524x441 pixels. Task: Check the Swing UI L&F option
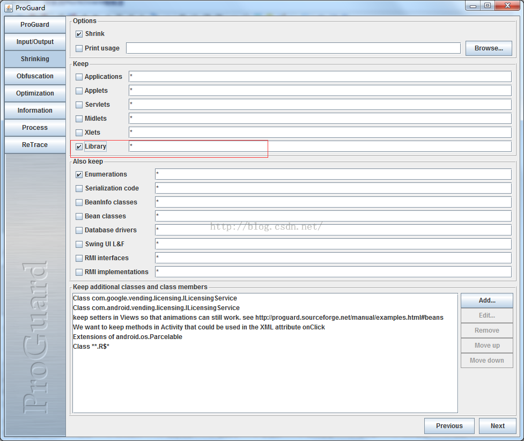(79, 245)
